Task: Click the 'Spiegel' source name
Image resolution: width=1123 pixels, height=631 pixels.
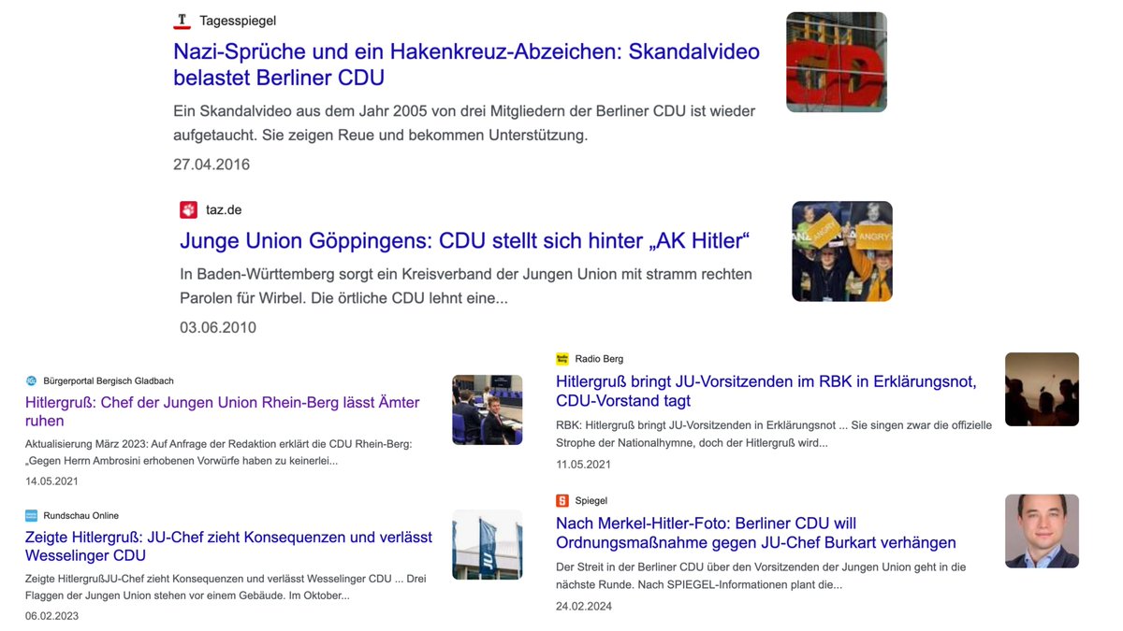Action: pos(591,500)
